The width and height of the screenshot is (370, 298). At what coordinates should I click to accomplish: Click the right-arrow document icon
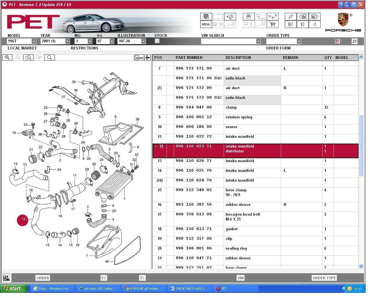(x=315, y=17)
